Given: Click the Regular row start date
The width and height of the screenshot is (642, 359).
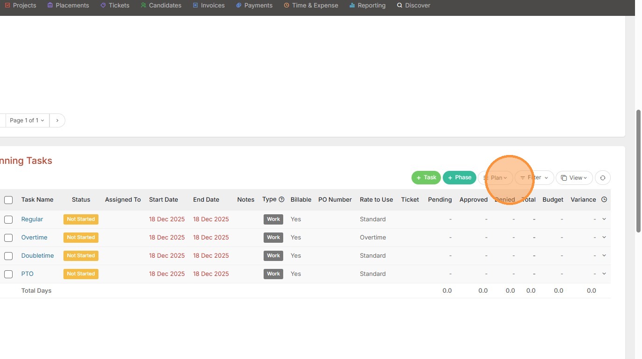Looking at the screenshot, I should click(167, 219).
